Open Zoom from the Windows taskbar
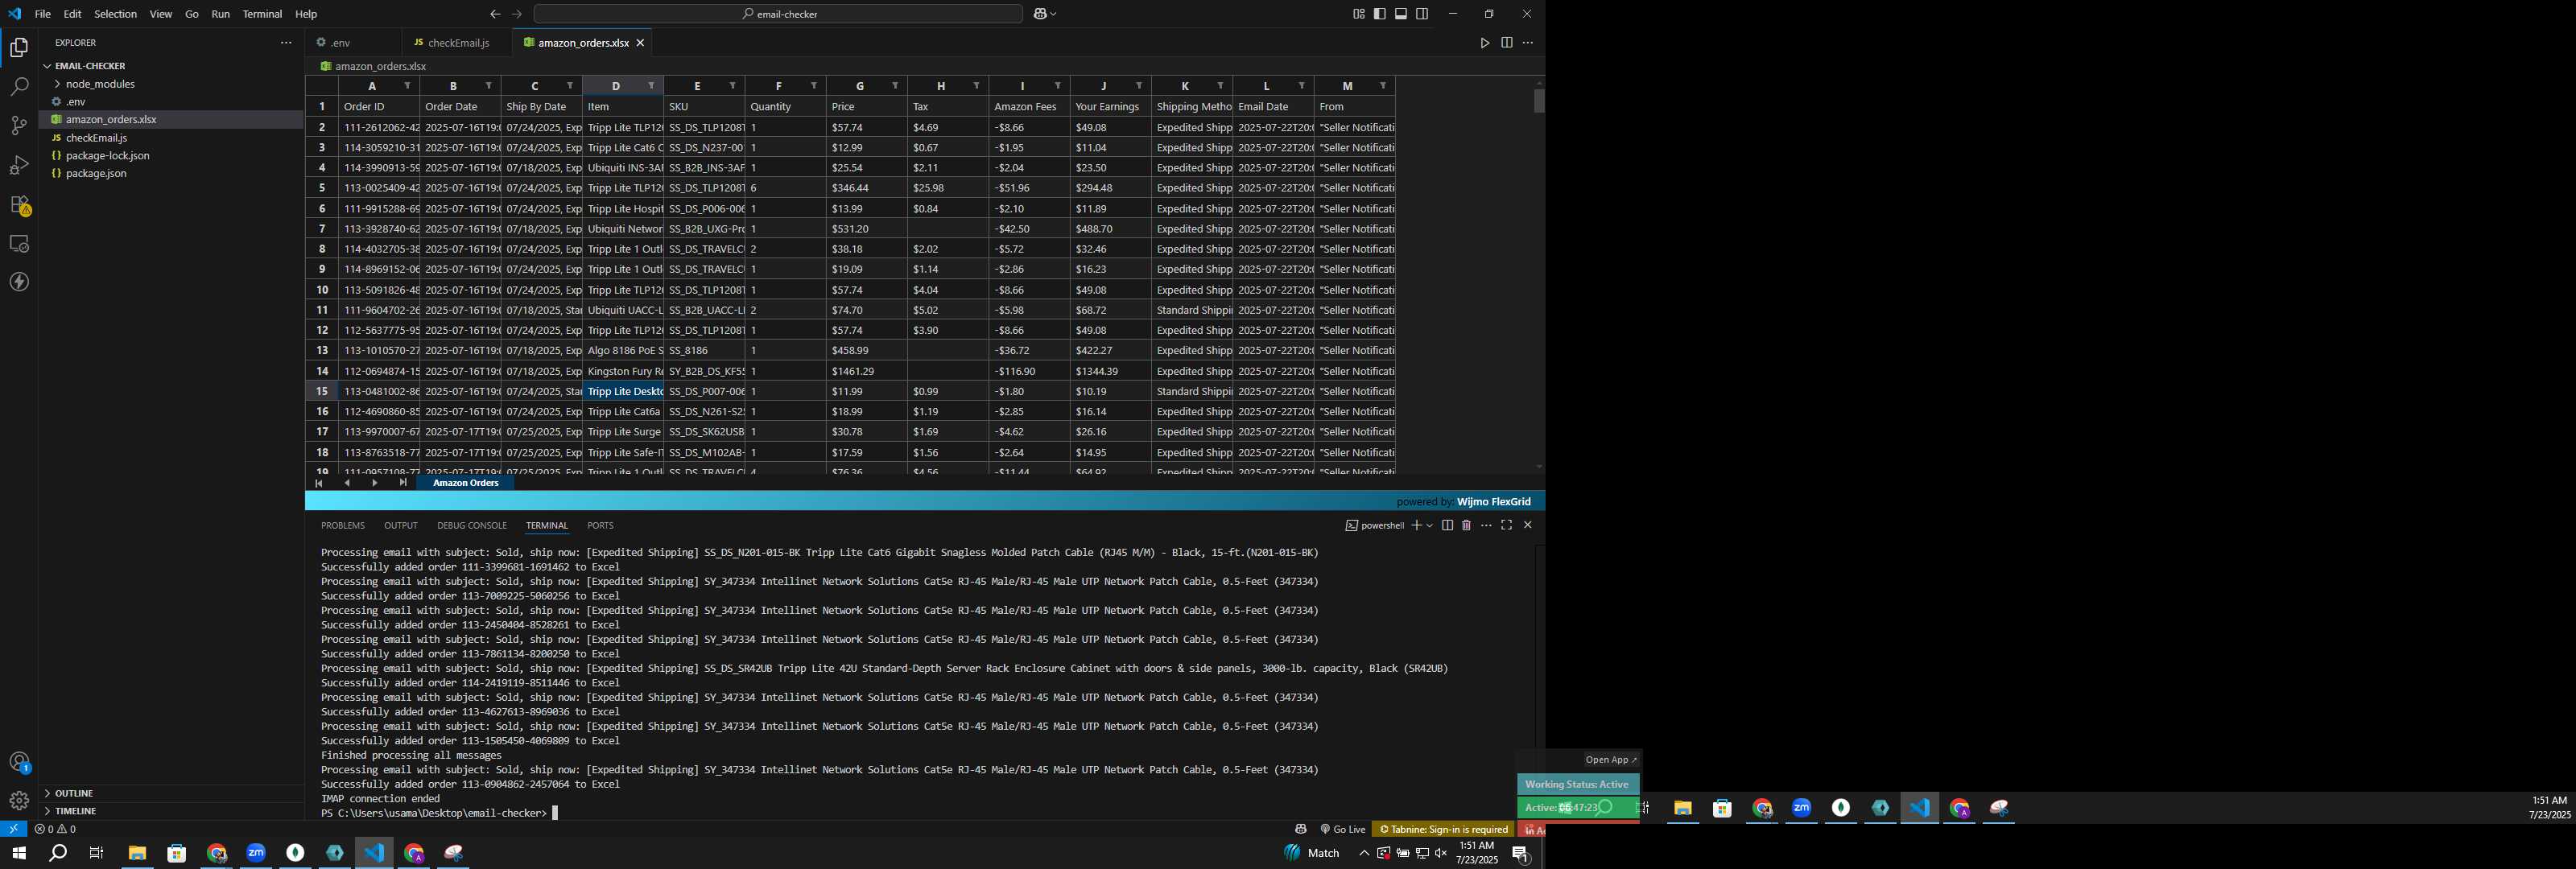 (x=256, y=853)
